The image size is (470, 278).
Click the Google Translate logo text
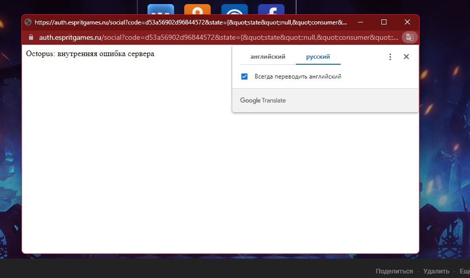pos(263,100)
